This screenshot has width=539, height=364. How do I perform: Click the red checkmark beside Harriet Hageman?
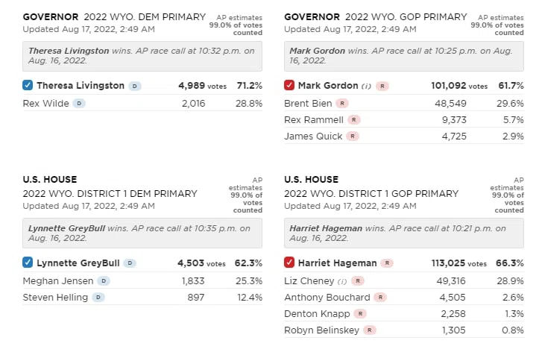pyautogui.click(x=289, y=263)
